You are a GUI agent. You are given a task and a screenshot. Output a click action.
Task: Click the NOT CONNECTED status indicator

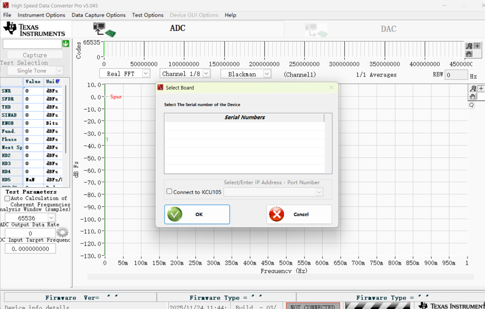click(x=313, y=306)
